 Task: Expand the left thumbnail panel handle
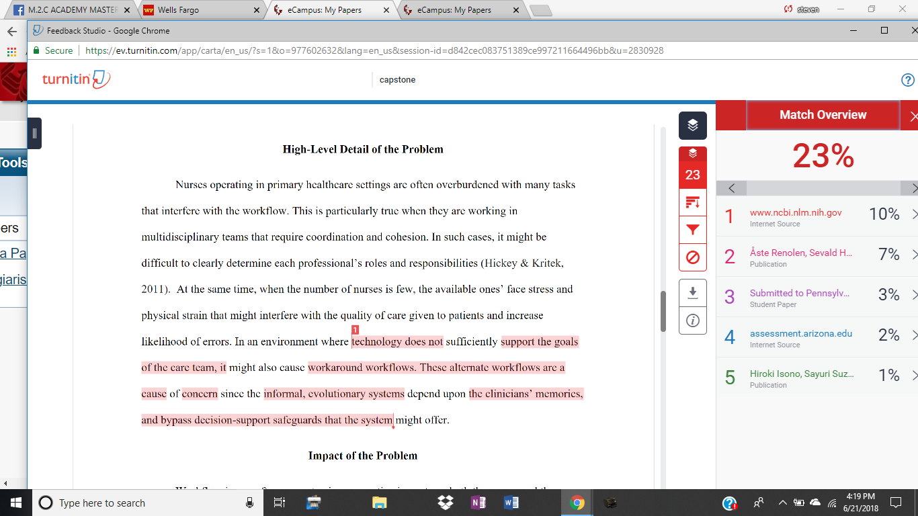(34, 133)
